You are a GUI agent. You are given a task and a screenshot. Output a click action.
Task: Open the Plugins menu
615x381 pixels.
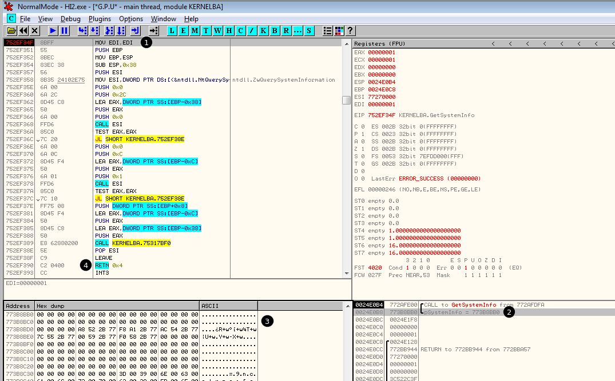point(100,19)
